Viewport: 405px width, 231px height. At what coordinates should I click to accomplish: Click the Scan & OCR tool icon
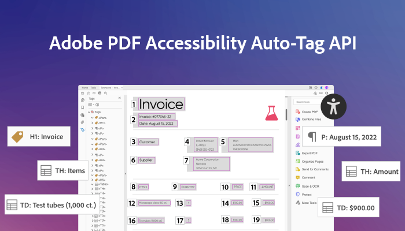tap(297, 186)
